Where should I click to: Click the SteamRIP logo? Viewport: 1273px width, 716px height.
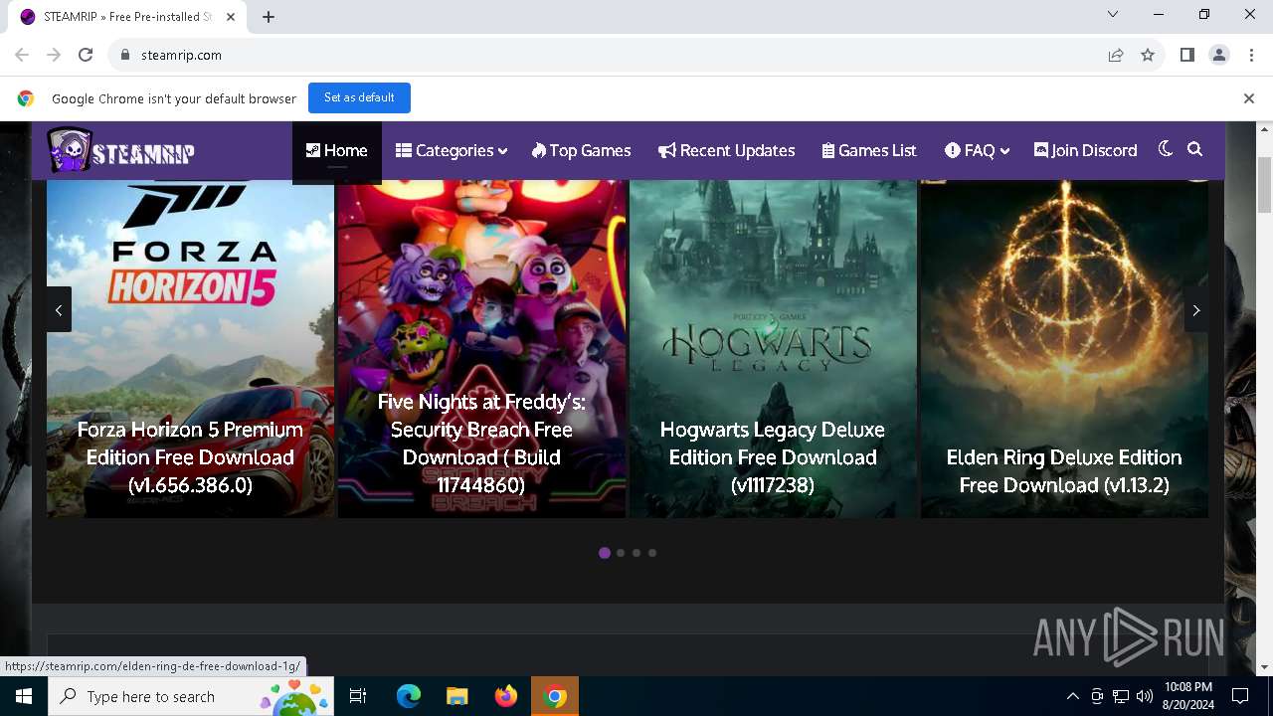tap(120, 151)
